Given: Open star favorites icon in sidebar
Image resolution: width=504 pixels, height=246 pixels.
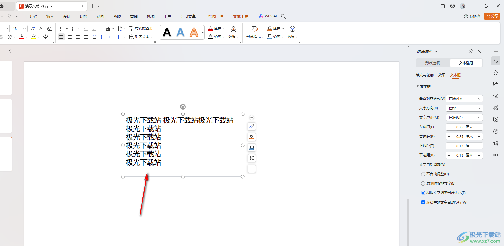Looking at the screenshot, I should (496, 72).
